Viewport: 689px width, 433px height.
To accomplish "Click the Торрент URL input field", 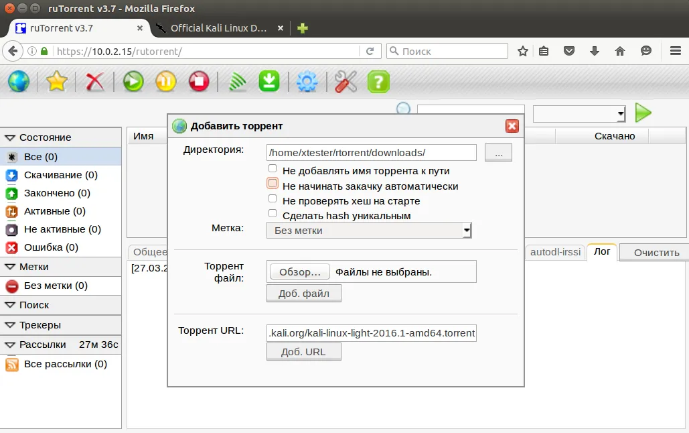I will (x=372, y=333).
